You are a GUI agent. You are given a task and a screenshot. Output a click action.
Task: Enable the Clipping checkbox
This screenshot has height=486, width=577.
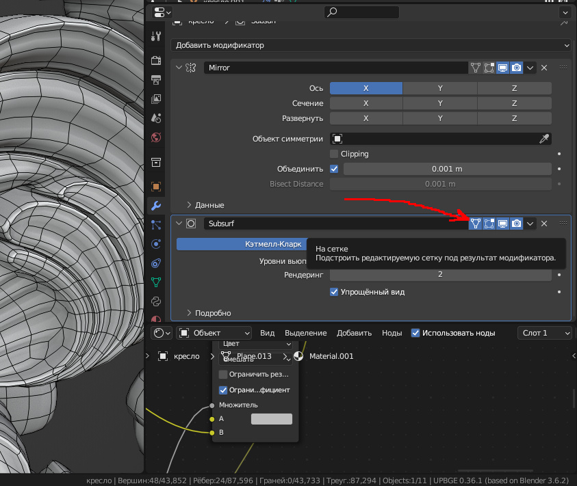[x=334, y=154]
